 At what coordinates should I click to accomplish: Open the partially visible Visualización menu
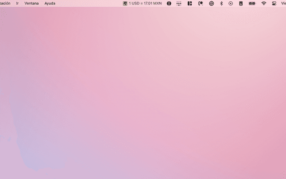point(5,3)
